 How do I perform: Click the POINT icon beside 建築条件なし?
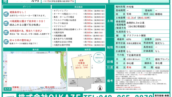click(x=6, y=14)
